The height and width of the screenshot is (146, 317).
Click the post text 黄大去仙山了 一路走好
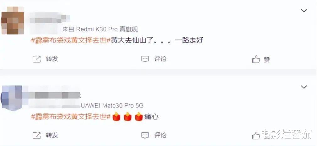157,40
